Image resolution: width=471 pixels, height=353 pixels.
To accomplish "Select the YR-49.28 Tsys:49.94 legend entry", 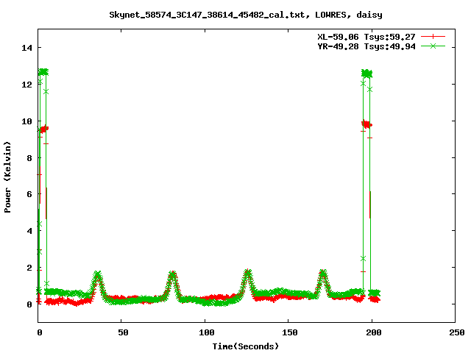I will click(x=366, y=46).
